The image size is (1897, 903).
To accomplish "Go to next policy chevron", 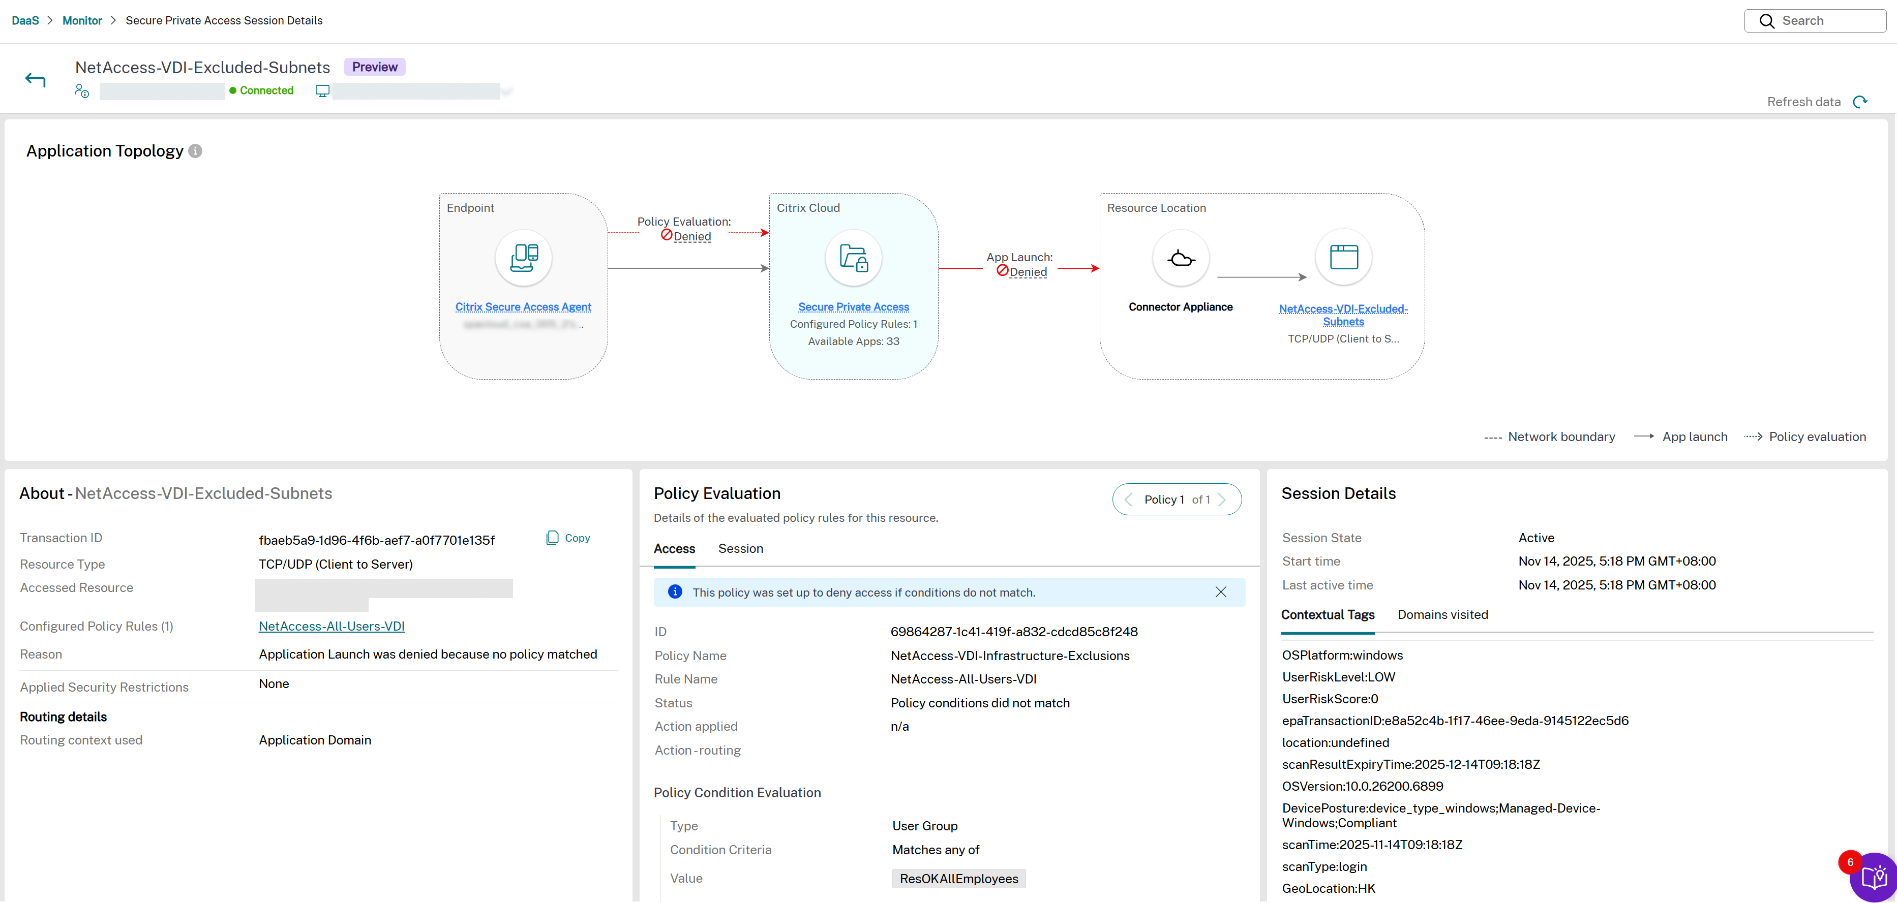I will tap(1222, 500).
